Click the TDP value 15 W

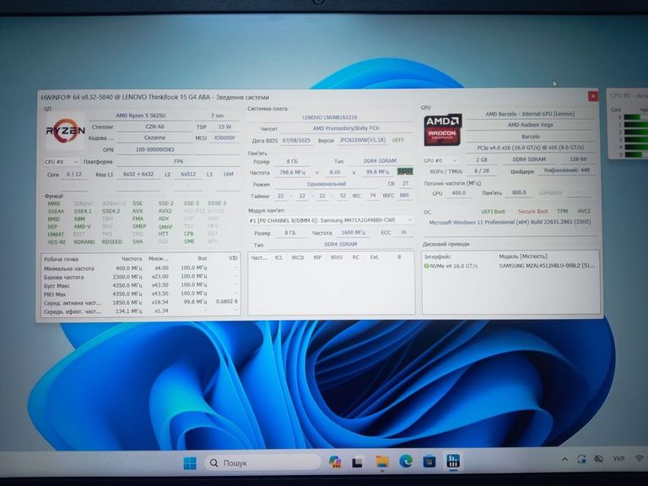click(x=224, y=127)
